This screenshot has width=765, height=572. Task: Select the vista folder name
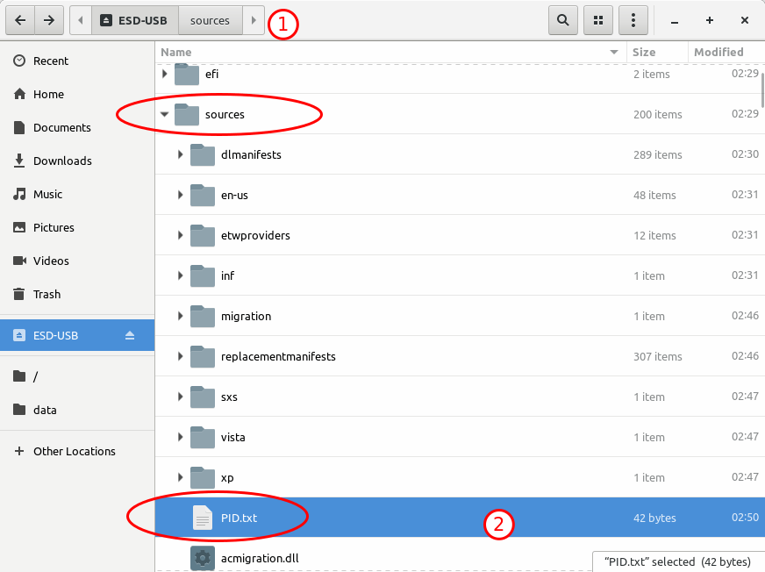coord(232,437)
